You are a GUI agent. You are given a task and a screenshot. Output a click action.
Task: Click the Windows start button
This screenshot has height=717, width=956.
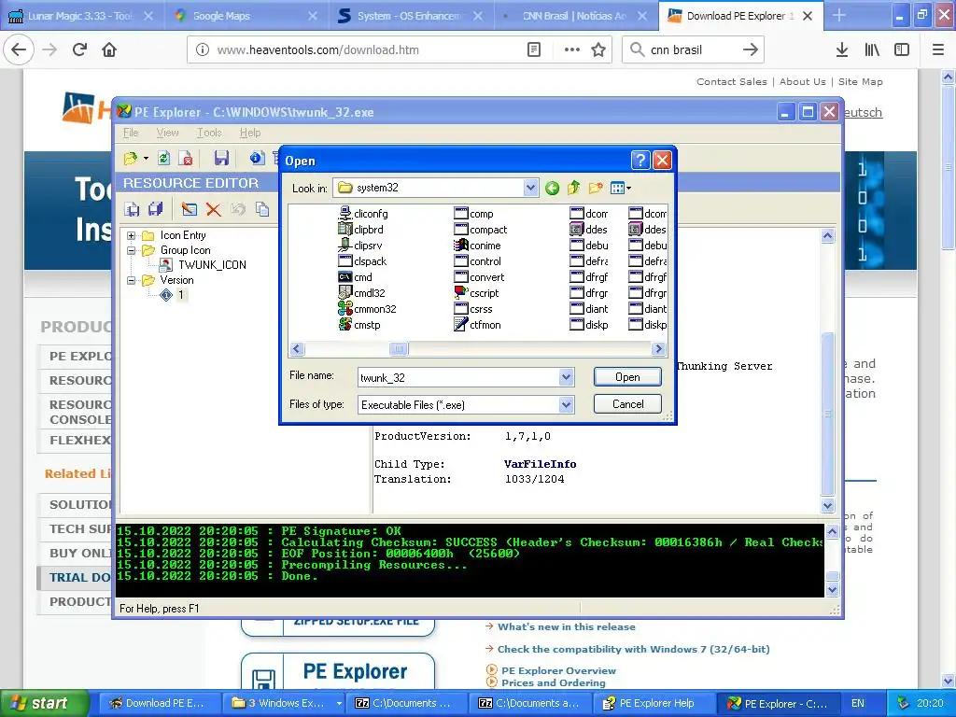[44, 704]
